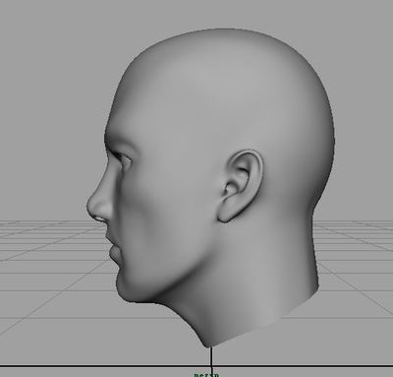Select the eye region on the head mesh
Viewport: 393px width, 377px height.
tap(125, 159)
